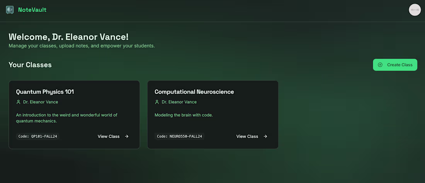Click the quantum mechanics description text

click(67, 118)
